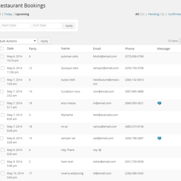Apply the date range filter

tap(69, 26)
